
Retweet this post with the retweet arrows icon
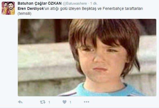[43, 102]
